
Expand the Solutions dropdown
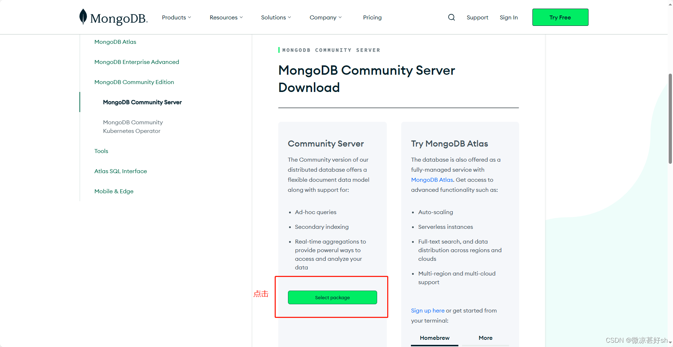tap(275, 17)
